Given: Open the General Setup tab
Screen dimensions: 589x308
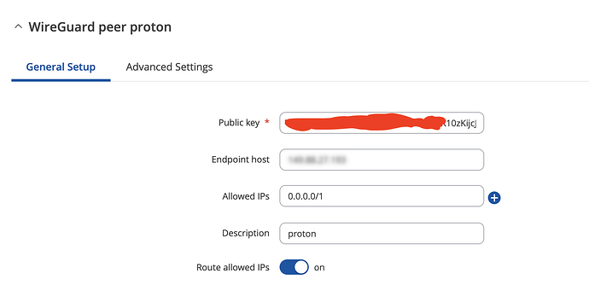Looking at the screenshot, I should (61, 67).
